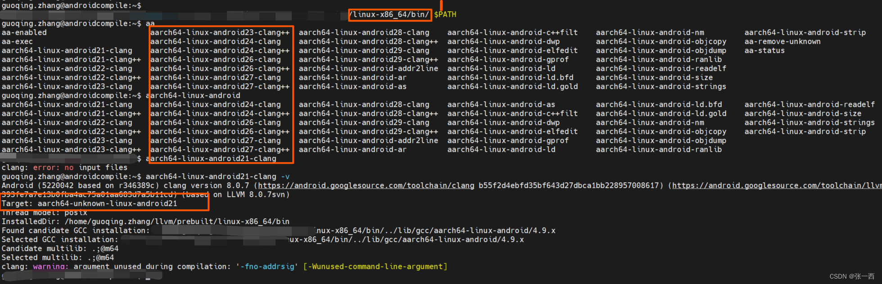Click the 'Found candidate GCC installation:' label

(76, 230)
